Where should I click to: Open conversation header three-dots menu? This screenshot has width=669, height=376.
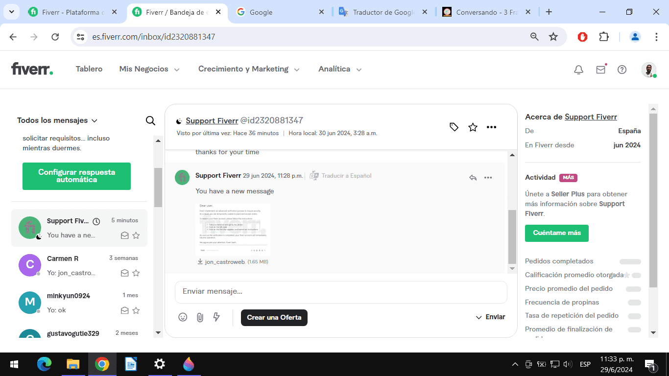491,127
